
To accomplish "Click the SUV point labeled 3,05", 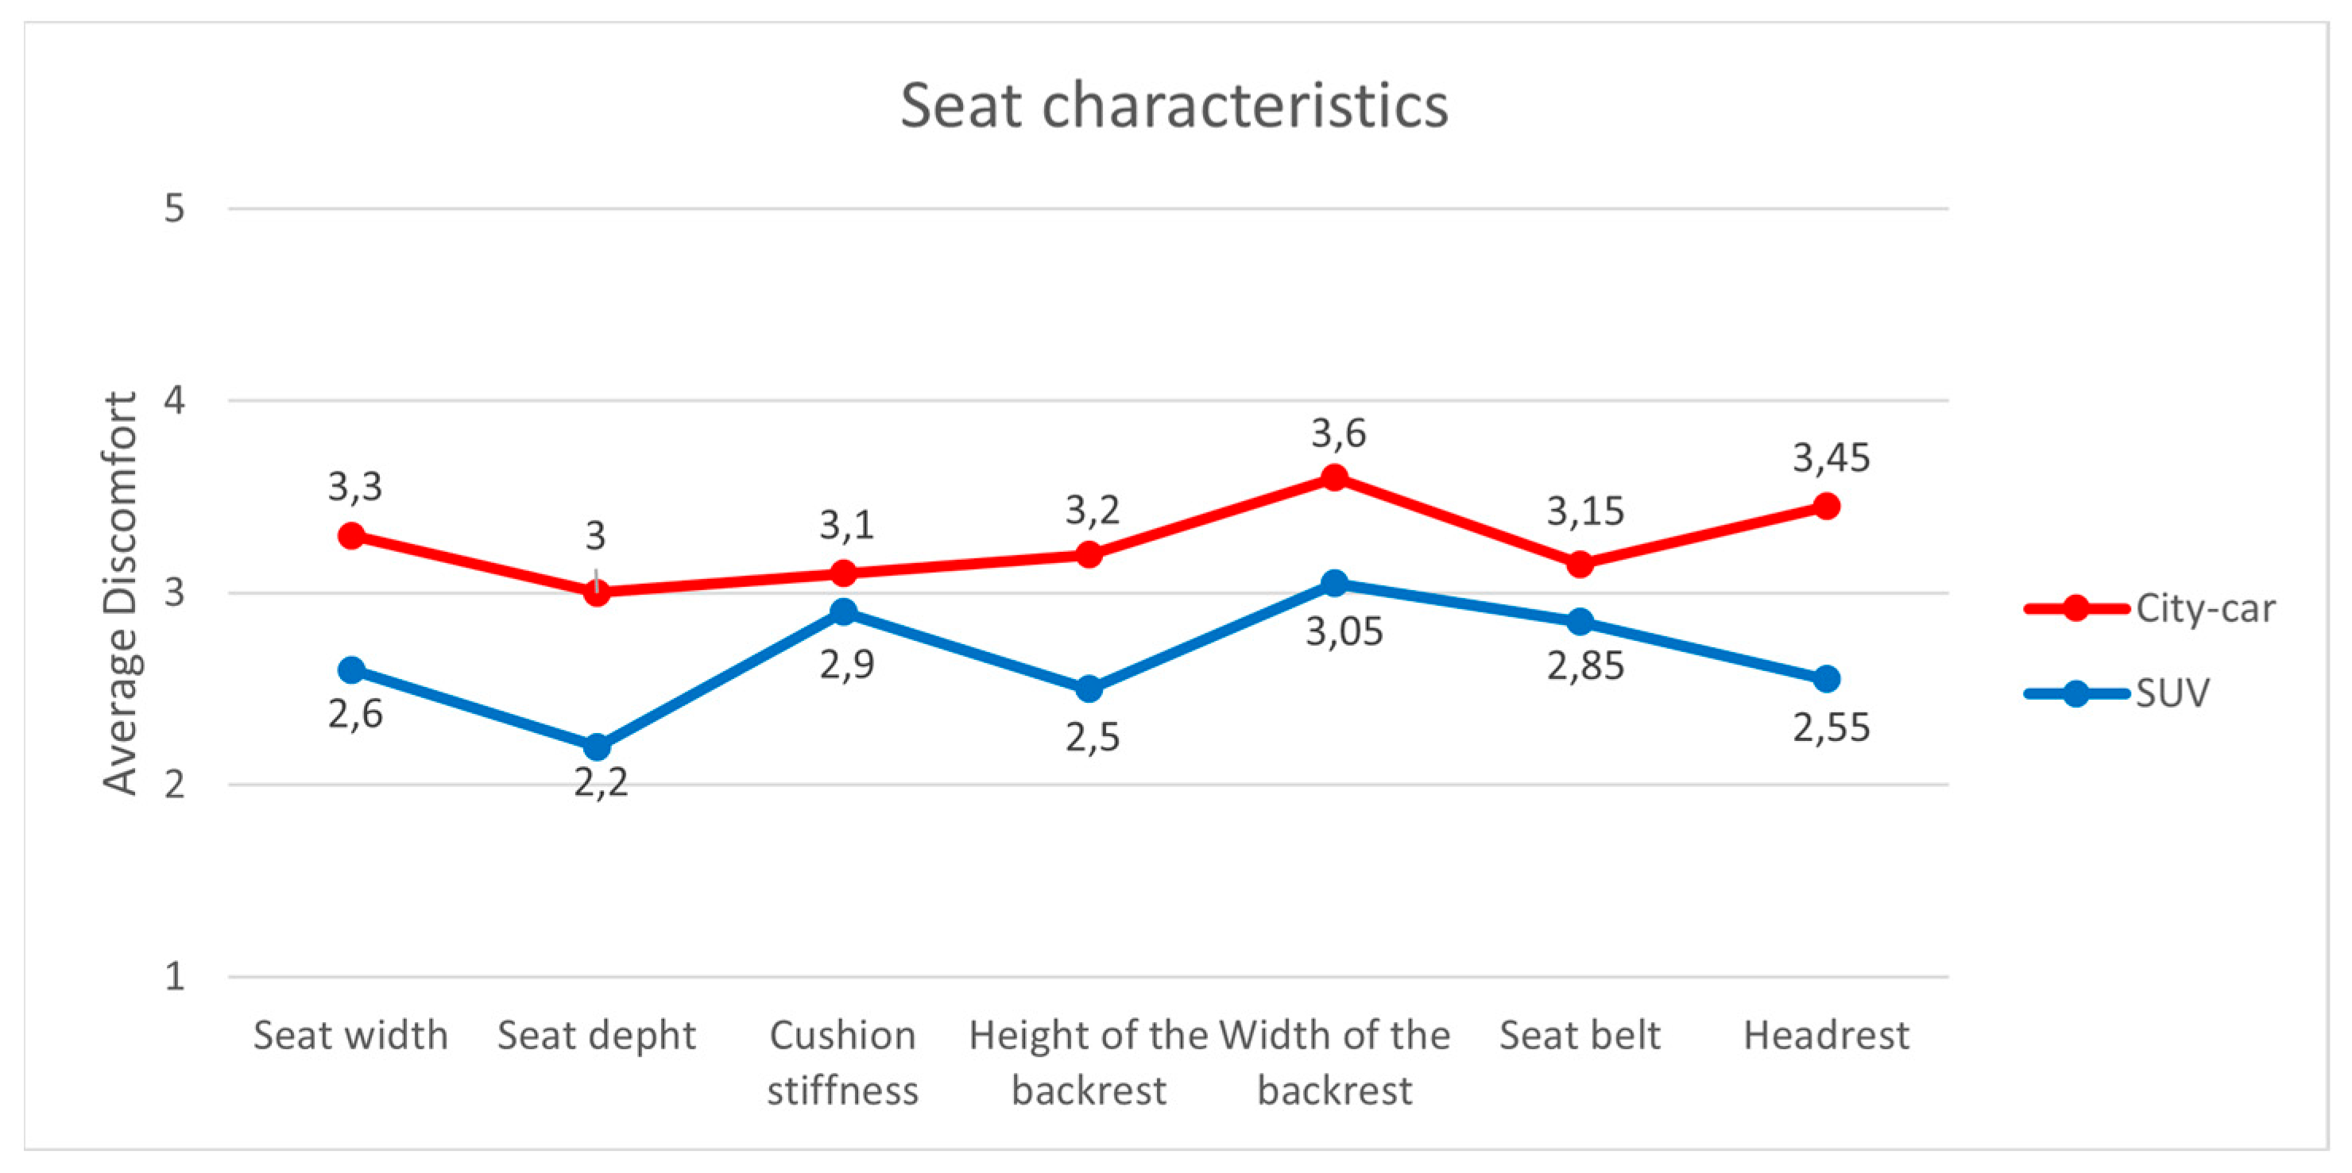I will 1335,583.
